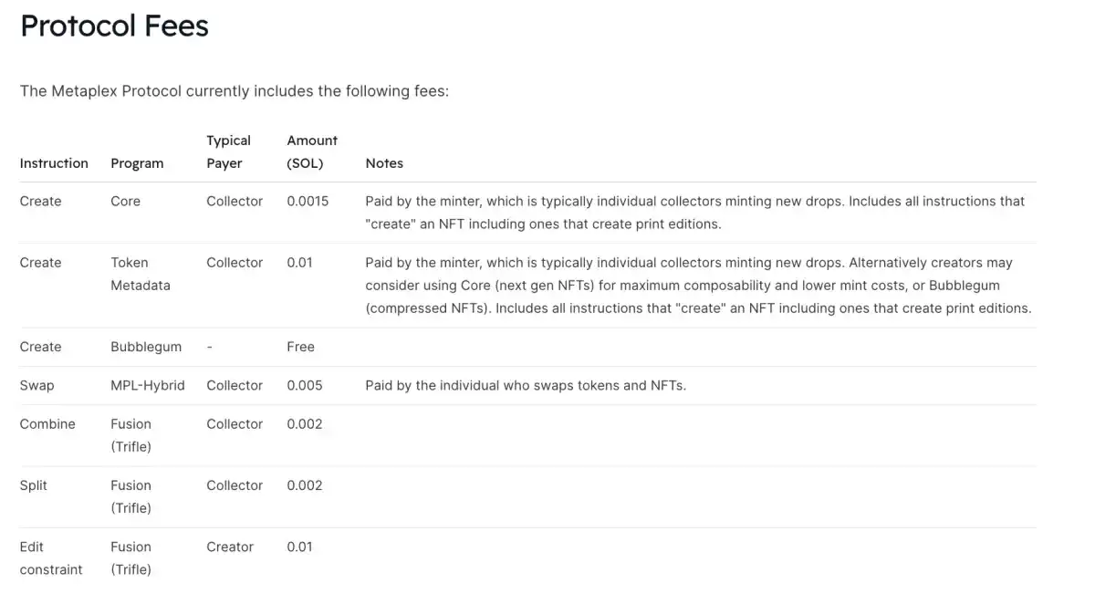The width and height of the screenshot is (1095, 604).
Task: Click the 0.005 Swap fee amount
Action: pyautogui.click(x=305, y=385)
